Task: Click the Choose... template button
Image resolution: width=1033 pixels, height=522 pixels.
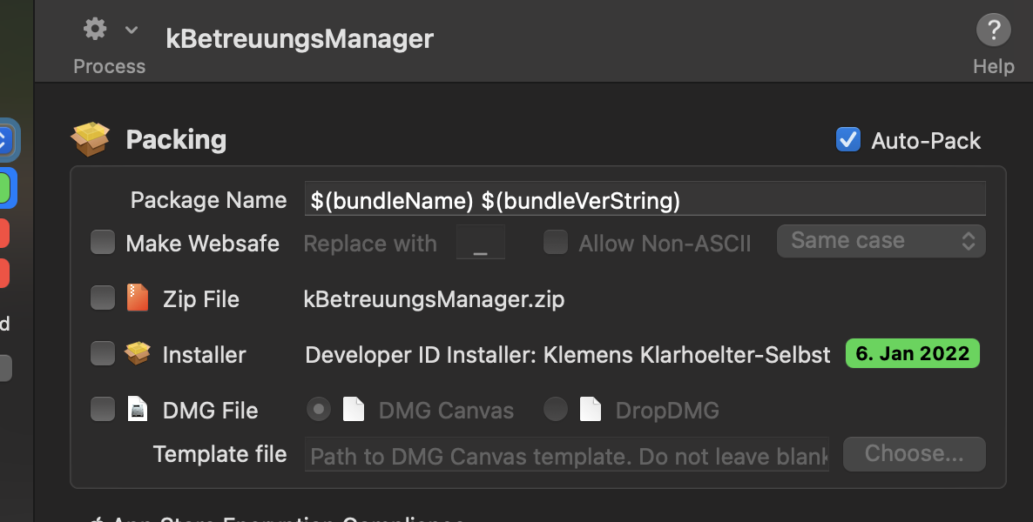Action: coord(915,453)
